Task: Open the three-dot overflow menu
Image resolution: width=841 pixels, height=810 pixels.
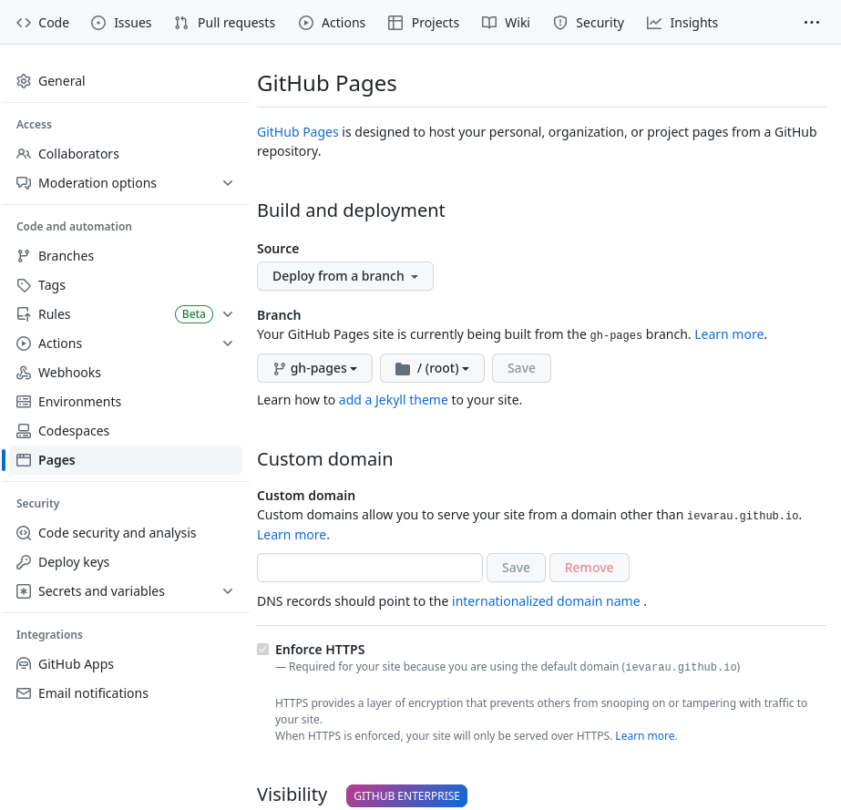Action: 812,23
